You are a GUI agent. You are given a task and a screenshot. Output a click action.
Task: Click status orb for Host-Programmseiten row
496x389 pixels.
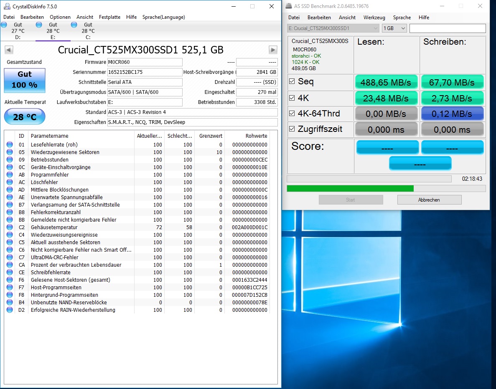click(x=10, y=287)
